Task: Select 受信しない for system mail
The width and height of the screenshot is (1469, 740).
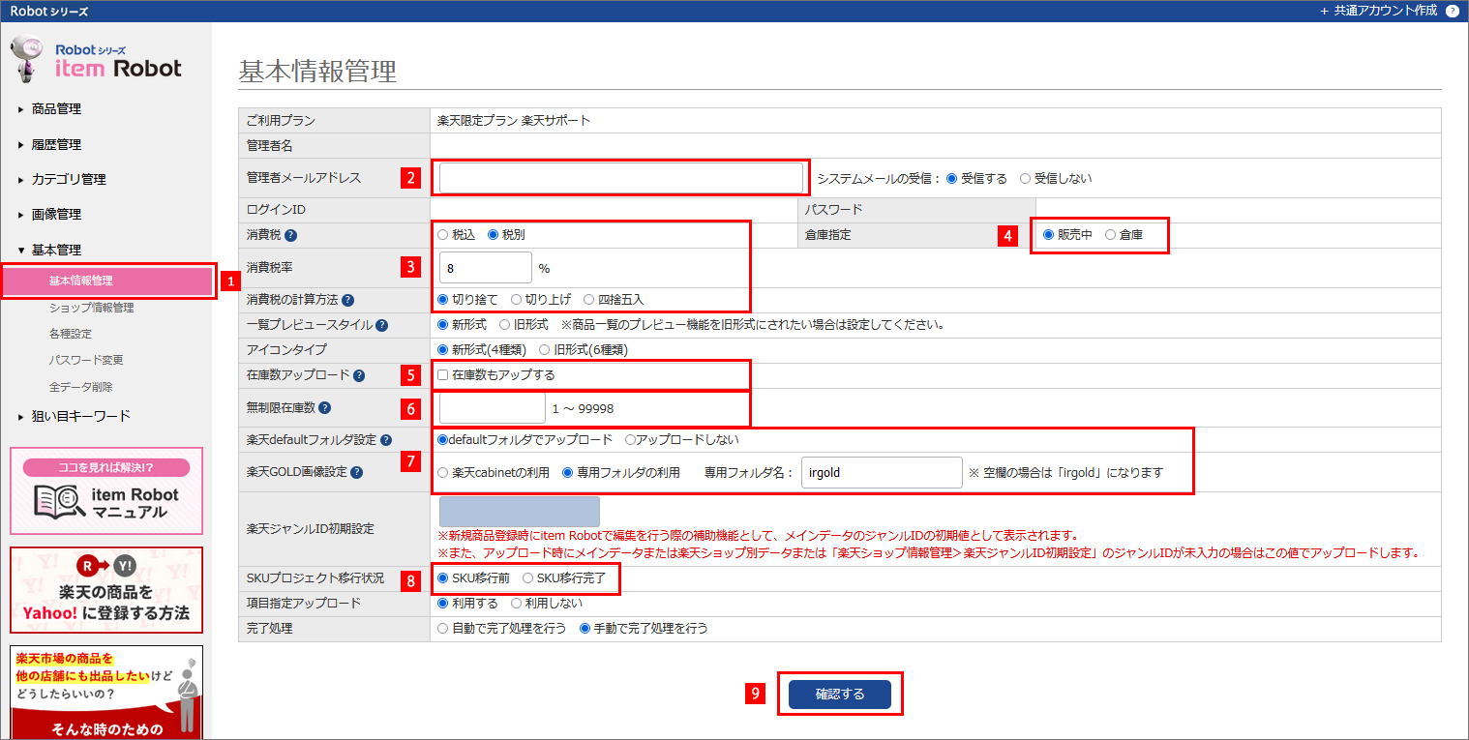Action: (1025, 178)
